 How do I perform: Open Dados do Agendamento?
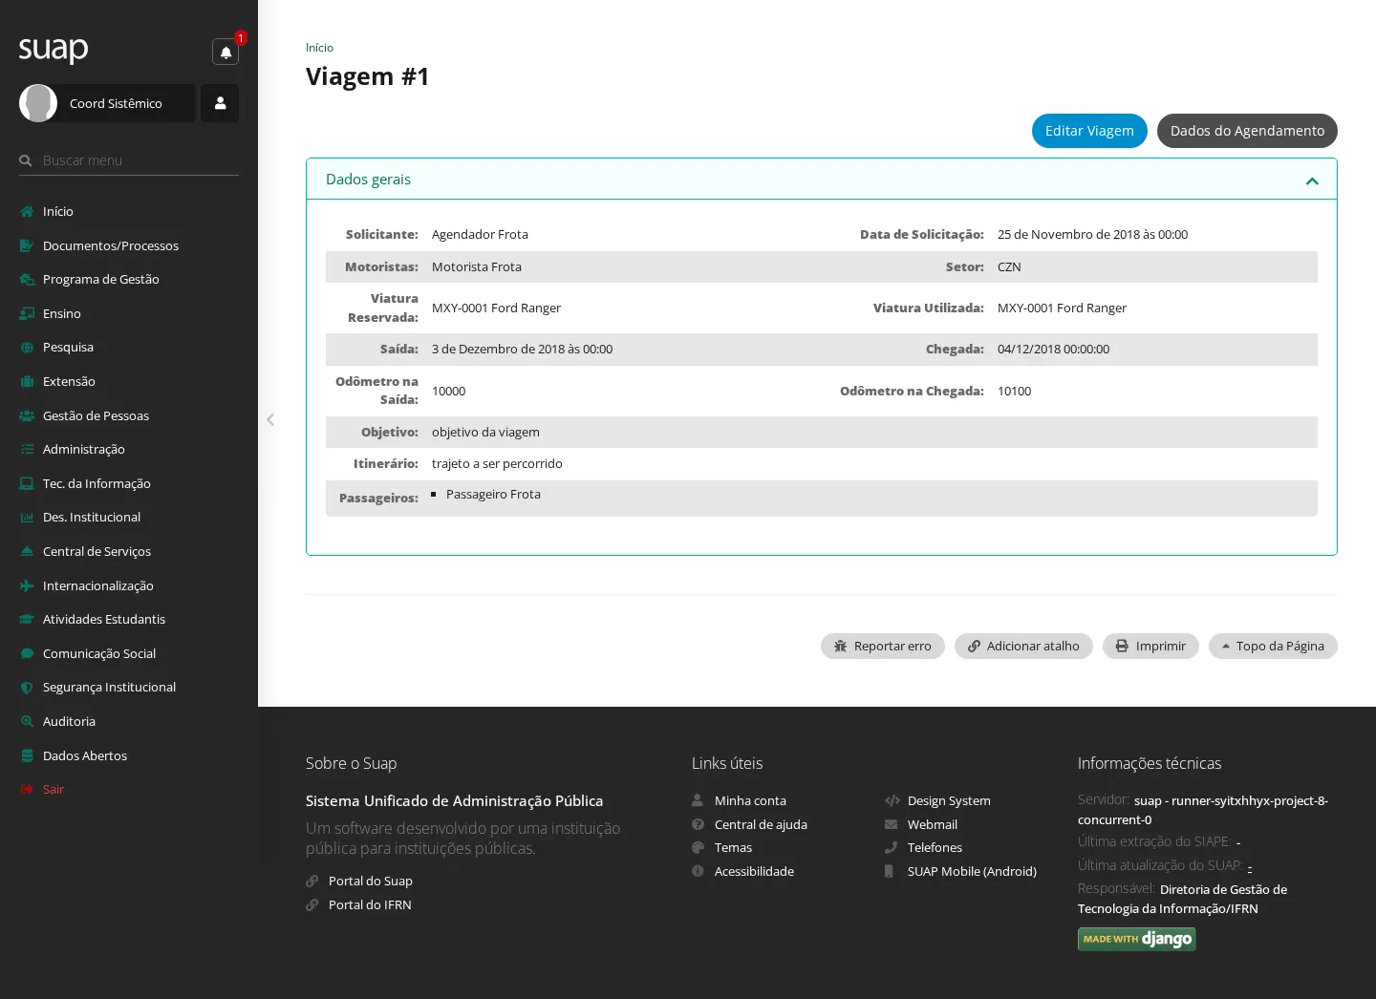coord(1247,131)
